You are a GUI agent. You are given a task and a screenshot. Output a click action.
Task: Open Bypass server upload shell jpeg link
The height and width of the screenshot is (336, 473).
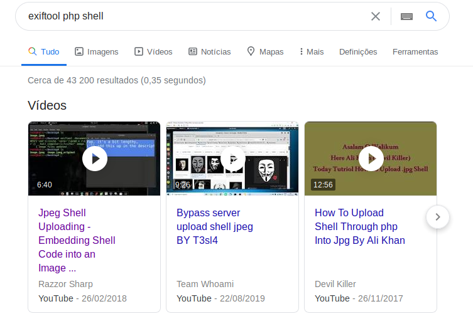(215, 226)
